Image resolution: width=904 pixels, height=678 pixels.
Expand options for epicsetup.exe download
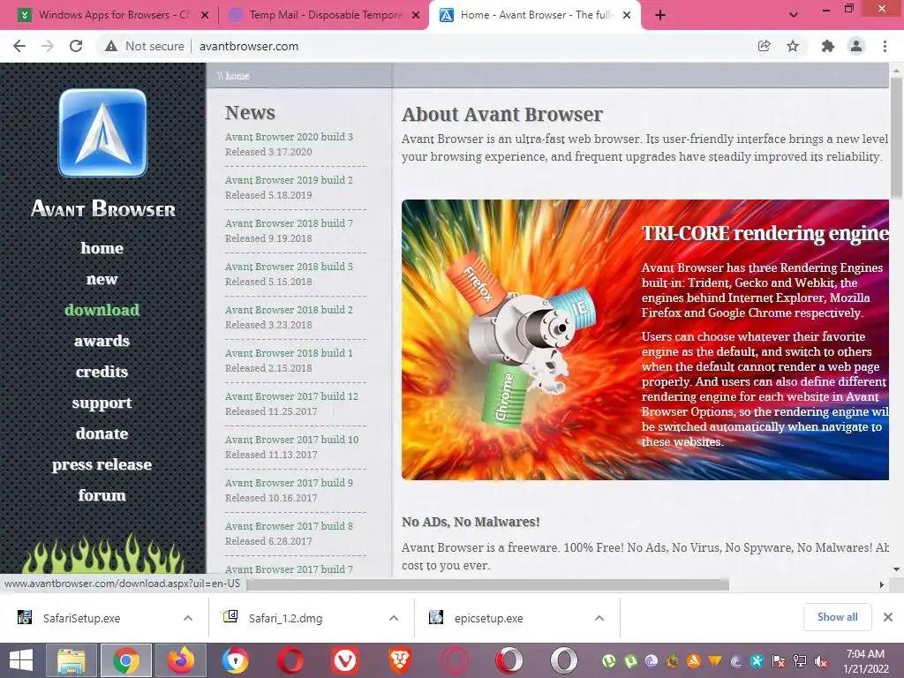599,618
